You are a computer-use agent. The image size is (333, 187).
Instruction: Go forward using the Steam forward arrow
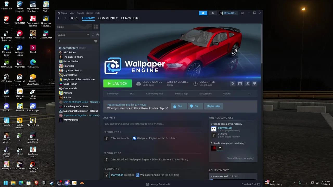click(64, 18)
